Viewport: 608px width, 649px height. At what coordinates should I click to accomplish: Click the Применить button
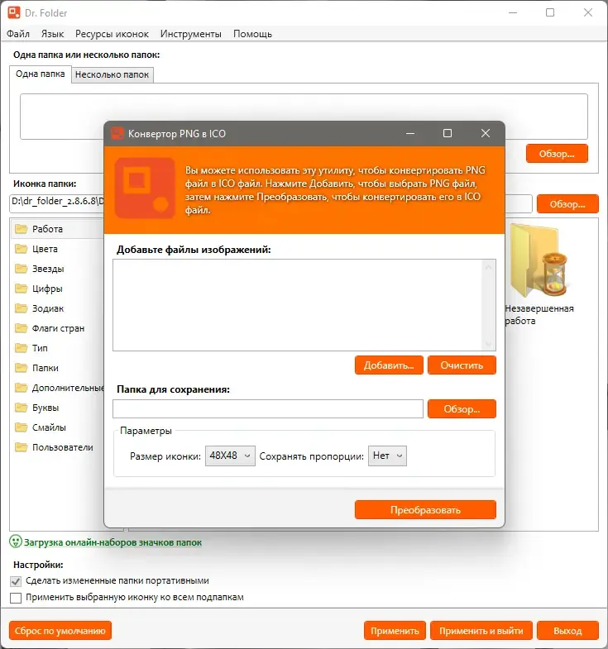pos(395,630)
